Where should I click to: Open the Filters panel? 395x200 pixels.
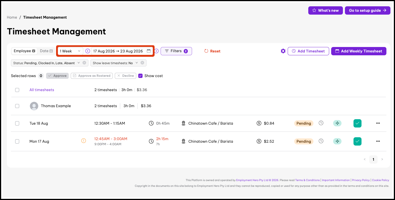(176, 51)
